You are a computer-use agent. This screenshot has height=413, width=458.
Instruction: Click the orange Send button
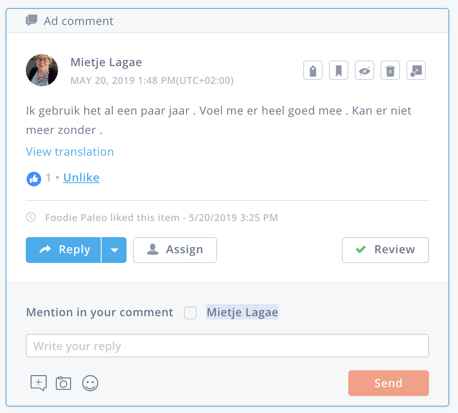click(x=389, y=383)
